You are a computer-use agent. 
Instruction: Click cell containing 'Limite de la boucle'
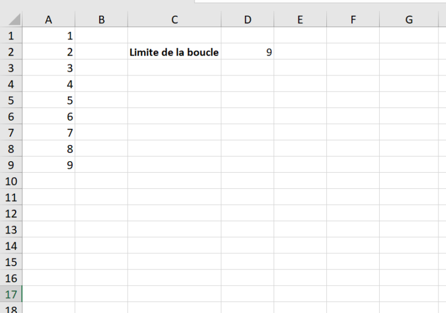pyautogui.click(x=174, y=52)
